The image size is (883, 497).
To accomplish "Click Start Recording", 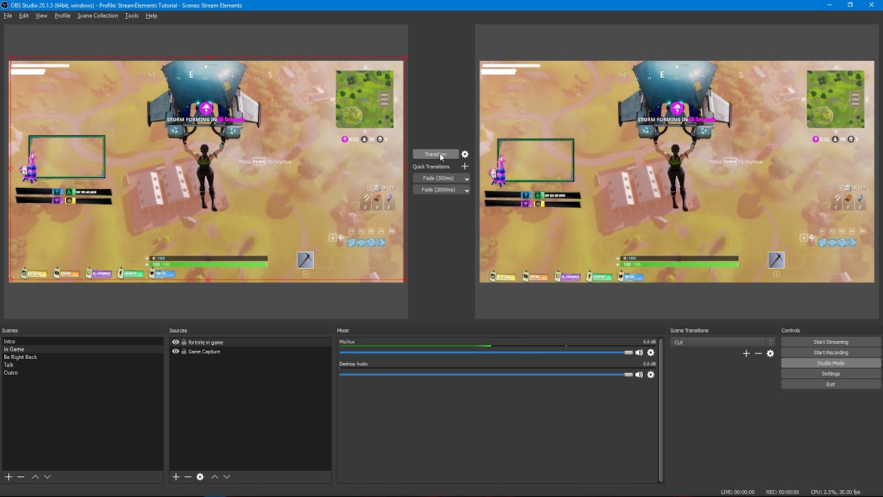I will [831, 353].
